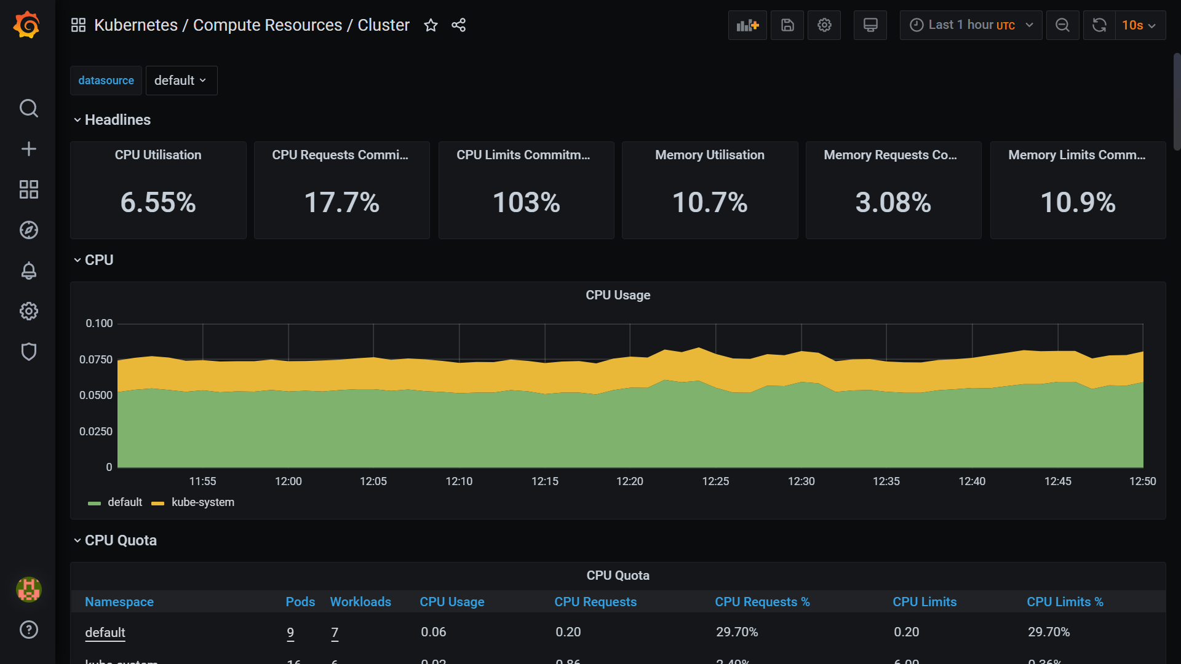Open Alerting bell icon in sidebar

pyautogui.click(x=29, y=271)
